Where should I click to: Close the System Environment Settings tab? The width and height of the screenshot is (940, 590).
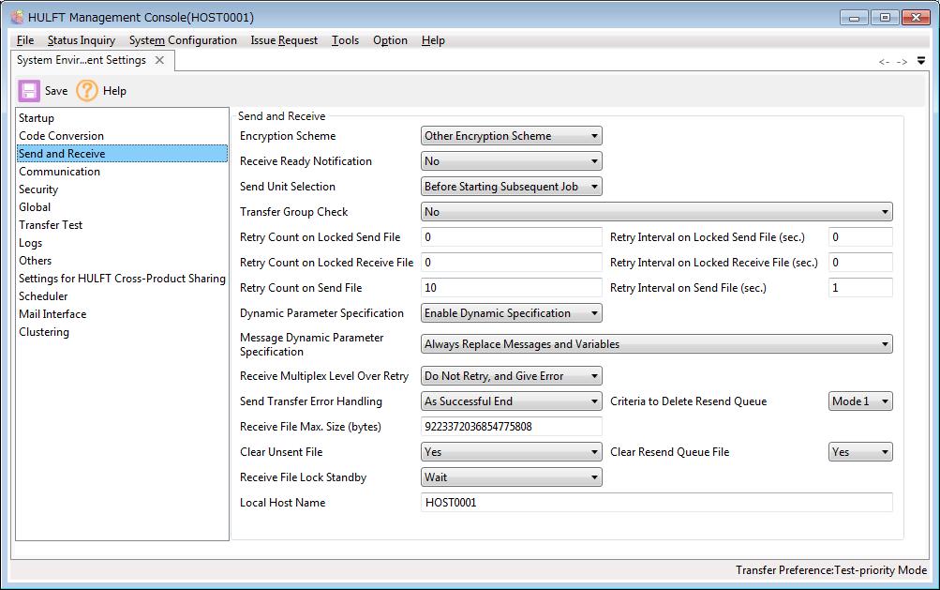click(159, 60)
